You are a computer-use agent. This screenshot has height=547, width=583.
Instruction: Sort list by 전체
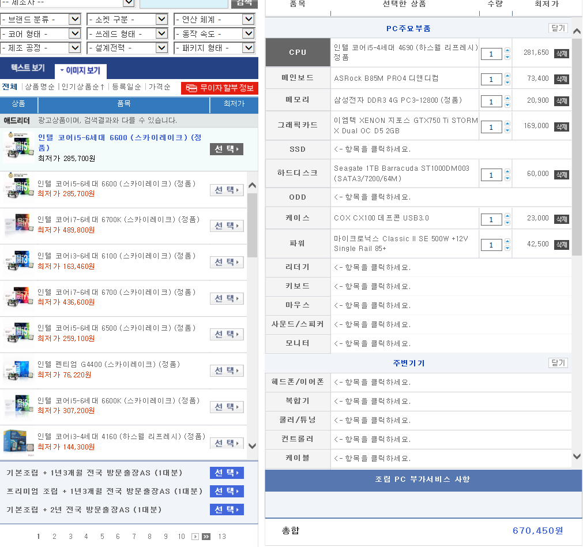pyautogui.click(x=9, y=87)
